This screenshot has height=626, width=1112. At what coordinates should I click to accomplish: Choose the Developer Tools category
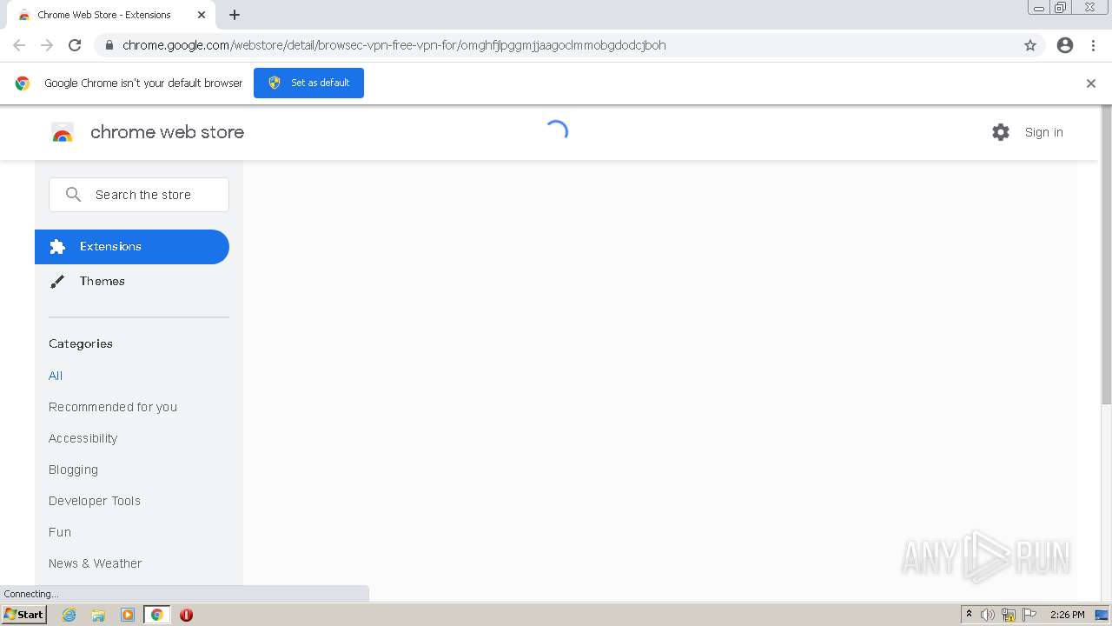(95, 501)
